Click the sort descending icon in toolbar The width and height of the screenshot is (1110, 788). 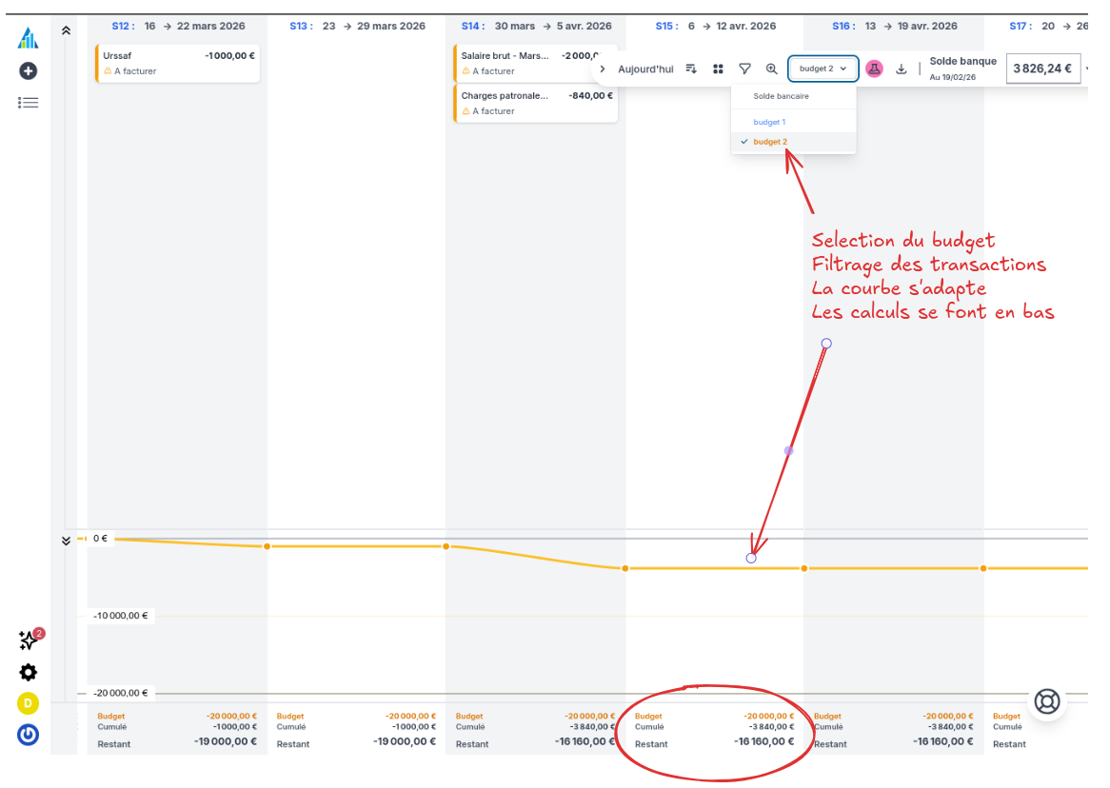pos(692,69)
